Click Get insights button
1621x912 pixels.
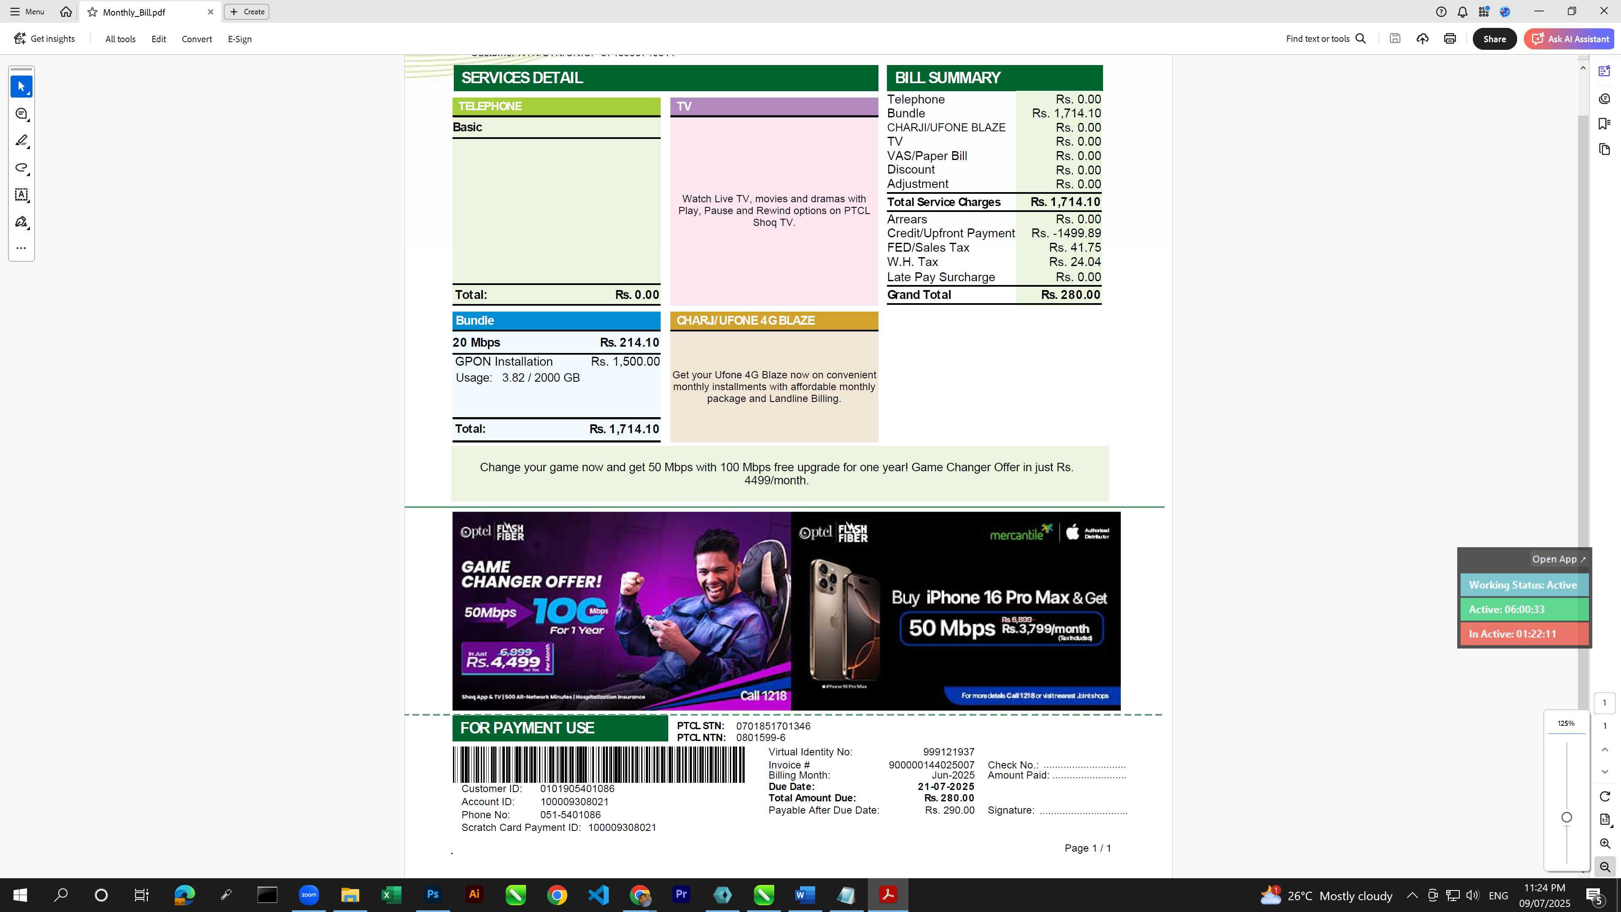(45, 39)
